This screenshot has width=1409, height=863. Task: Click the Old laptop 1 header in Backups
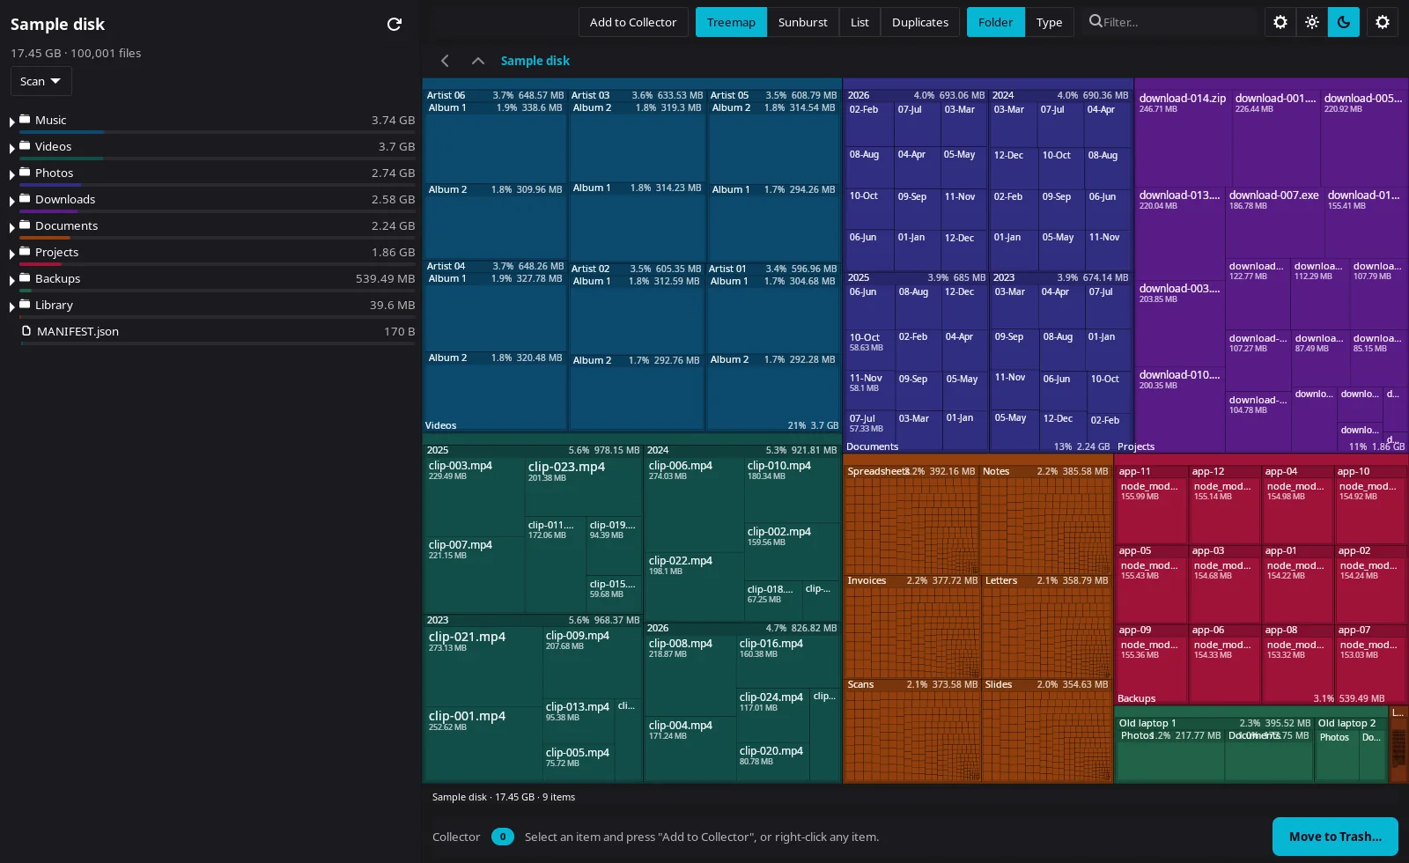click(x=1214, y=723)
